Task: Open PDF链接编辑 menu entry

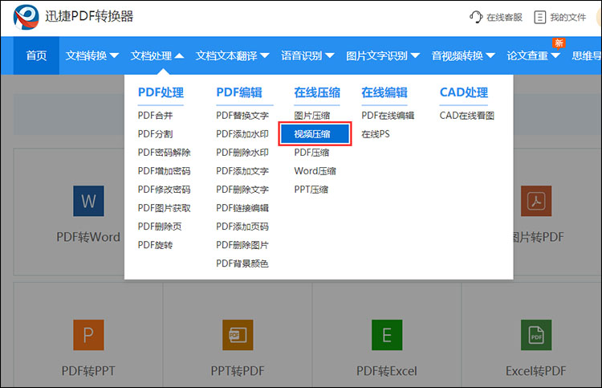Action: click(242, 208)
